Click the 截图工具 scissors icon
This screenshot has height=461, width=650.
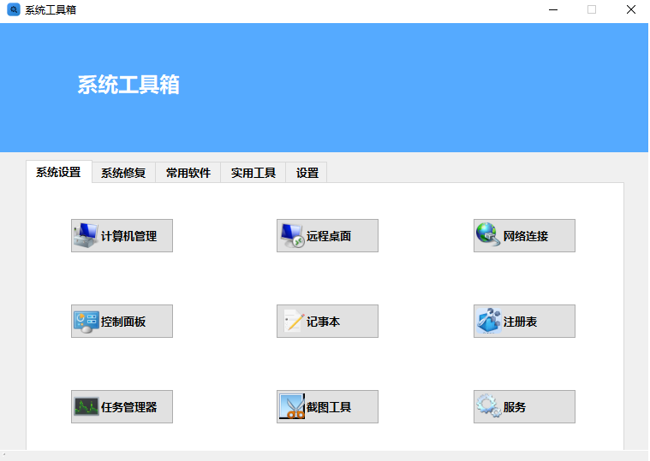click(292, 406)
